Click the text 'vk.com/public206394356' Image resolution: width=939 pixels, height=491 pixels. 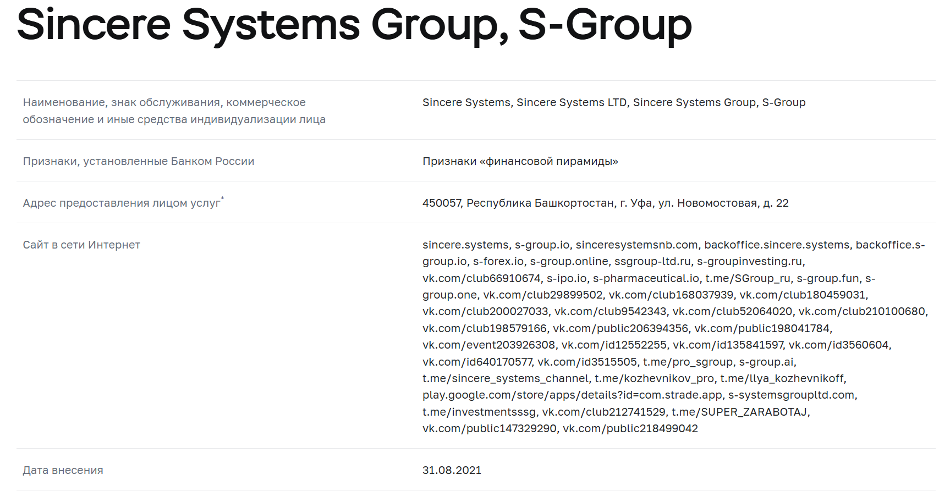tap(620, 328)
